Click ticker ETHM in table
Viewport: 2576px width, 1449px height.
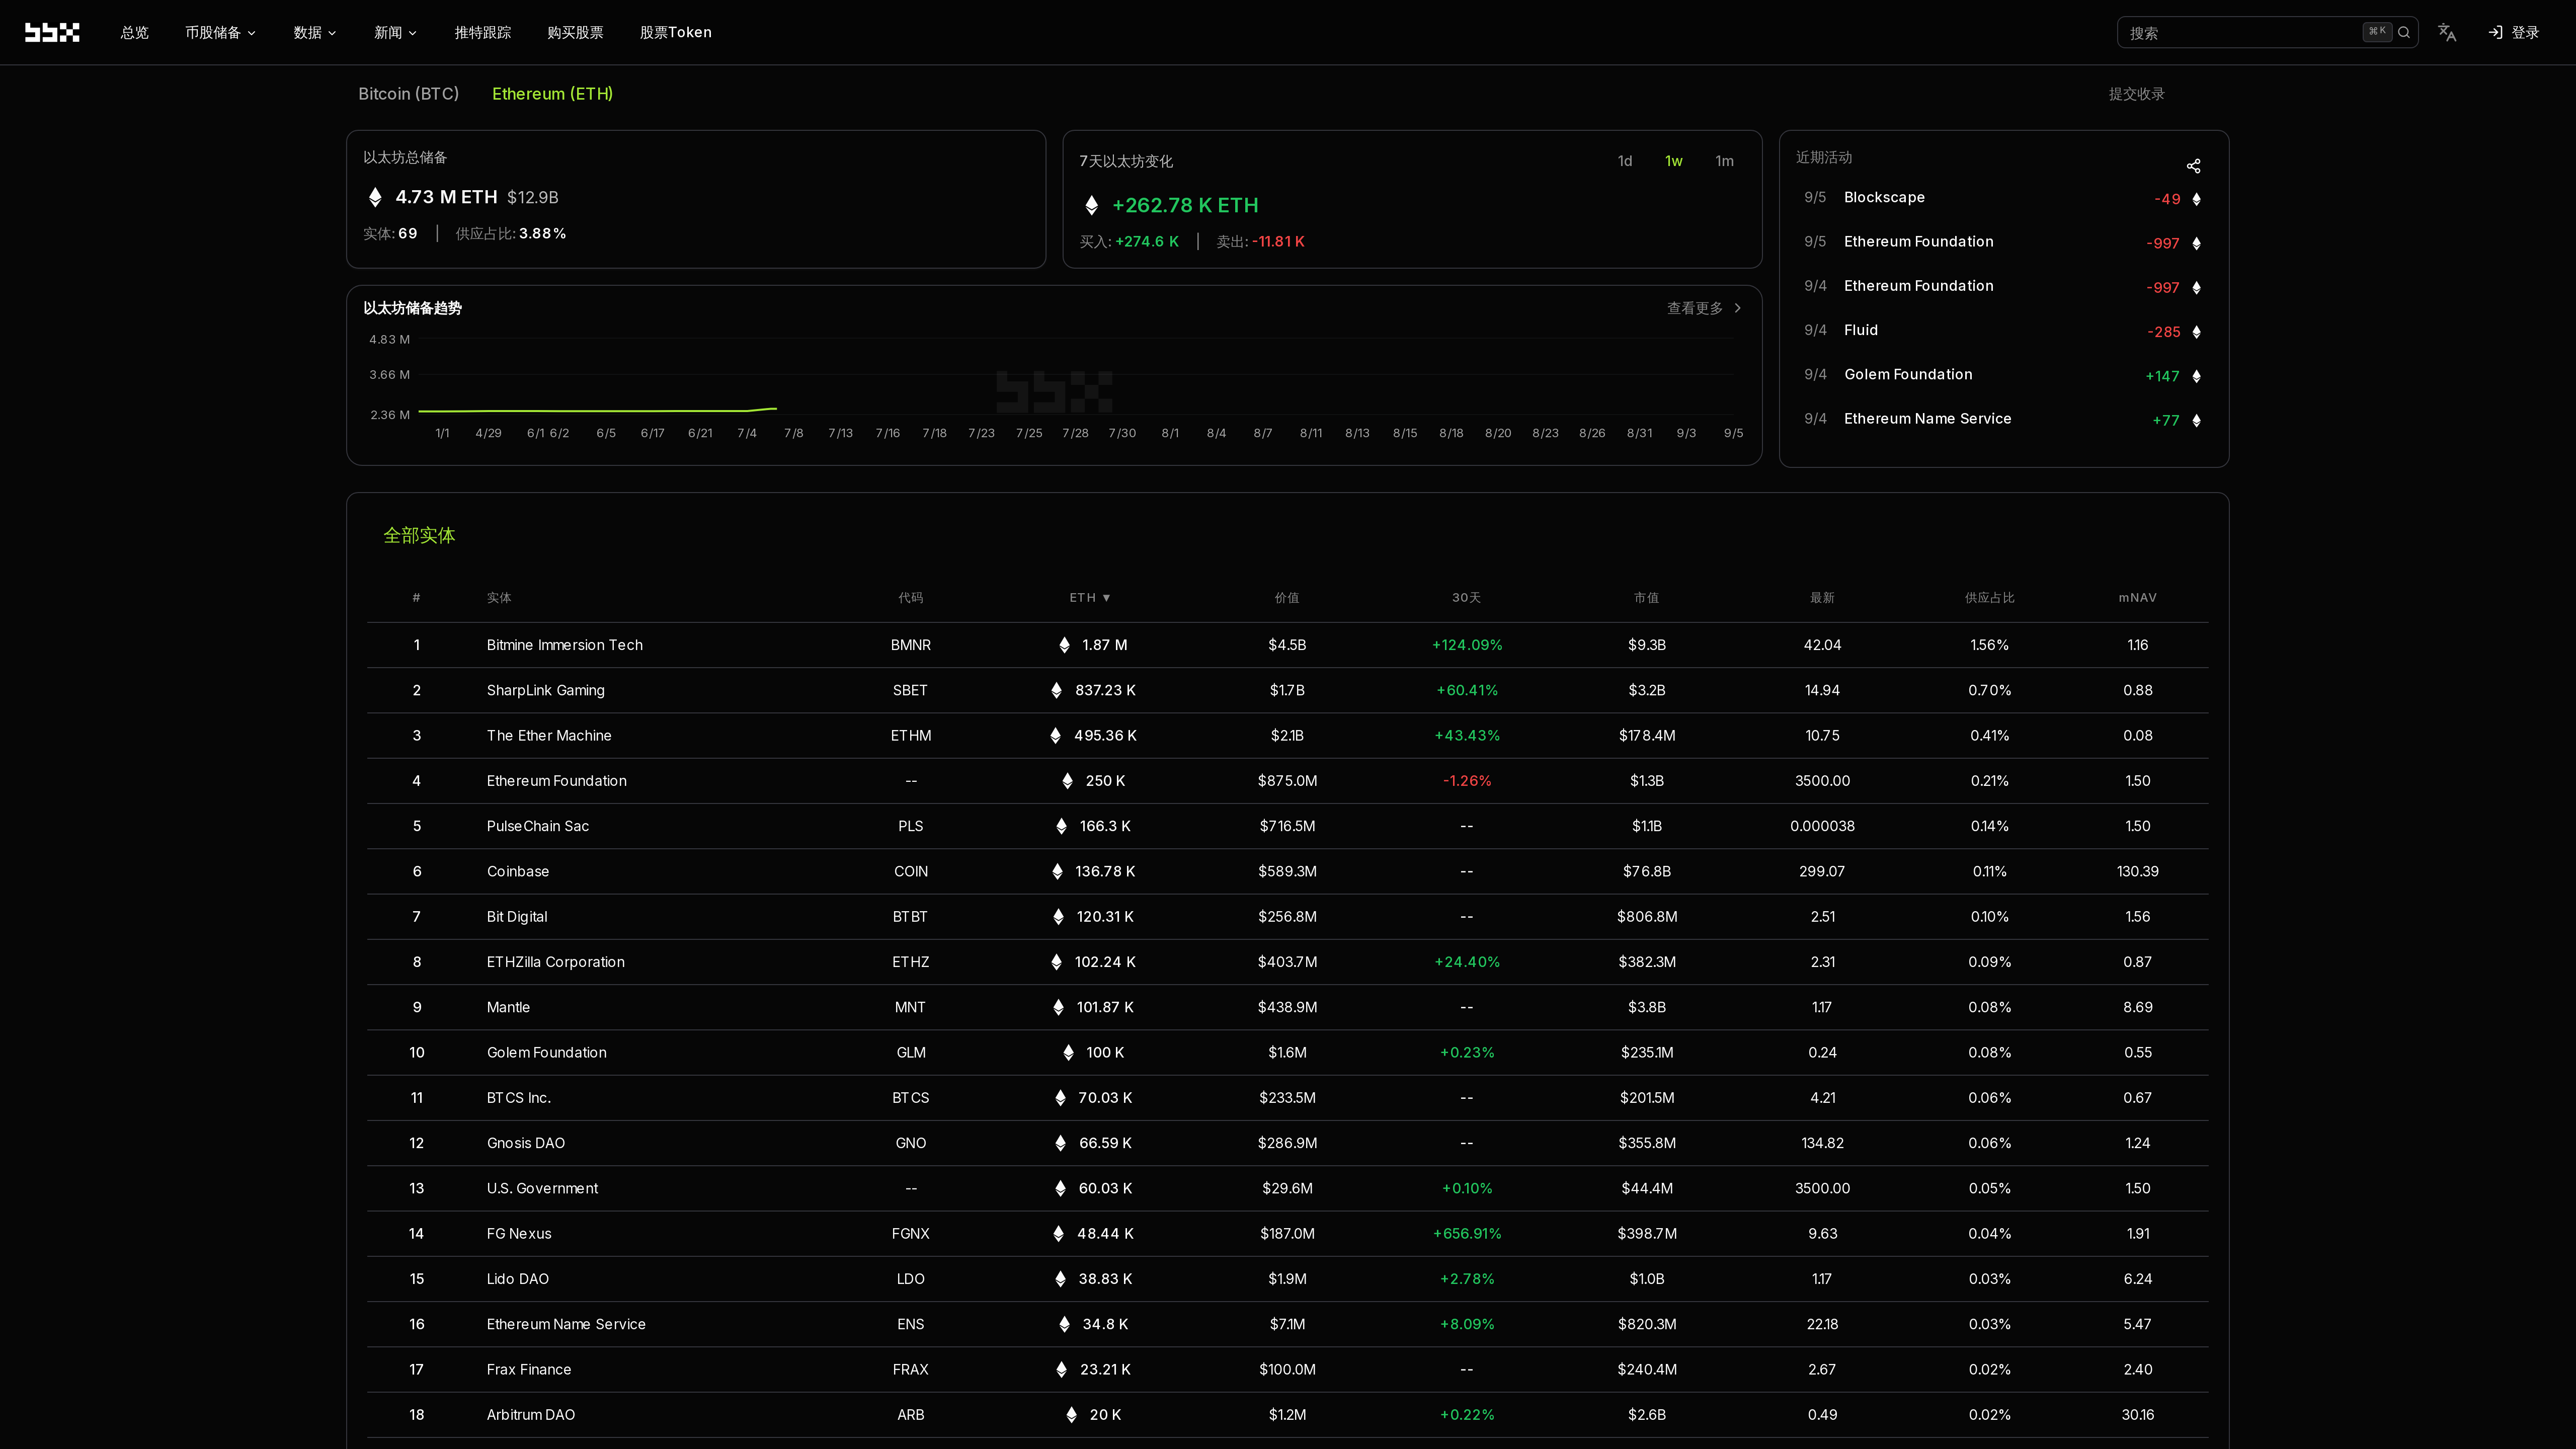click(910, 736)
